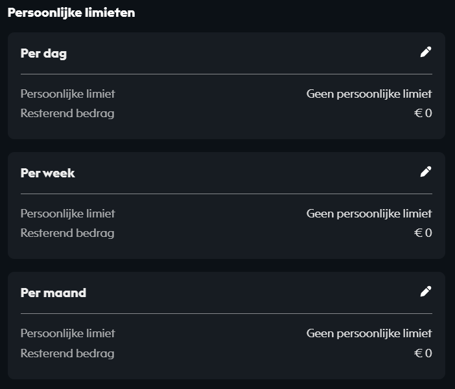Click Geen persoonlijke limiet value in Per week

369,214
